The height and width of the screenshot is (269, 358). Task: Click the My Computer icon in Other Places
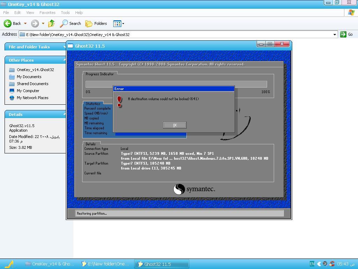point(12,91)
